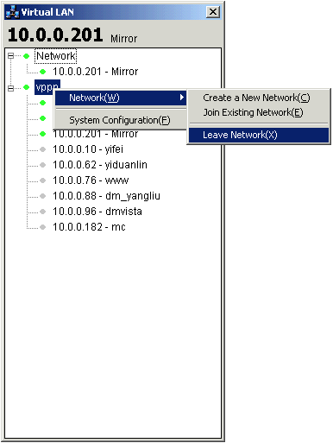Click the gray offline dot beside dm_yangliu
Viewport: 333px width, 443px height.
click(x=43, y=196)
